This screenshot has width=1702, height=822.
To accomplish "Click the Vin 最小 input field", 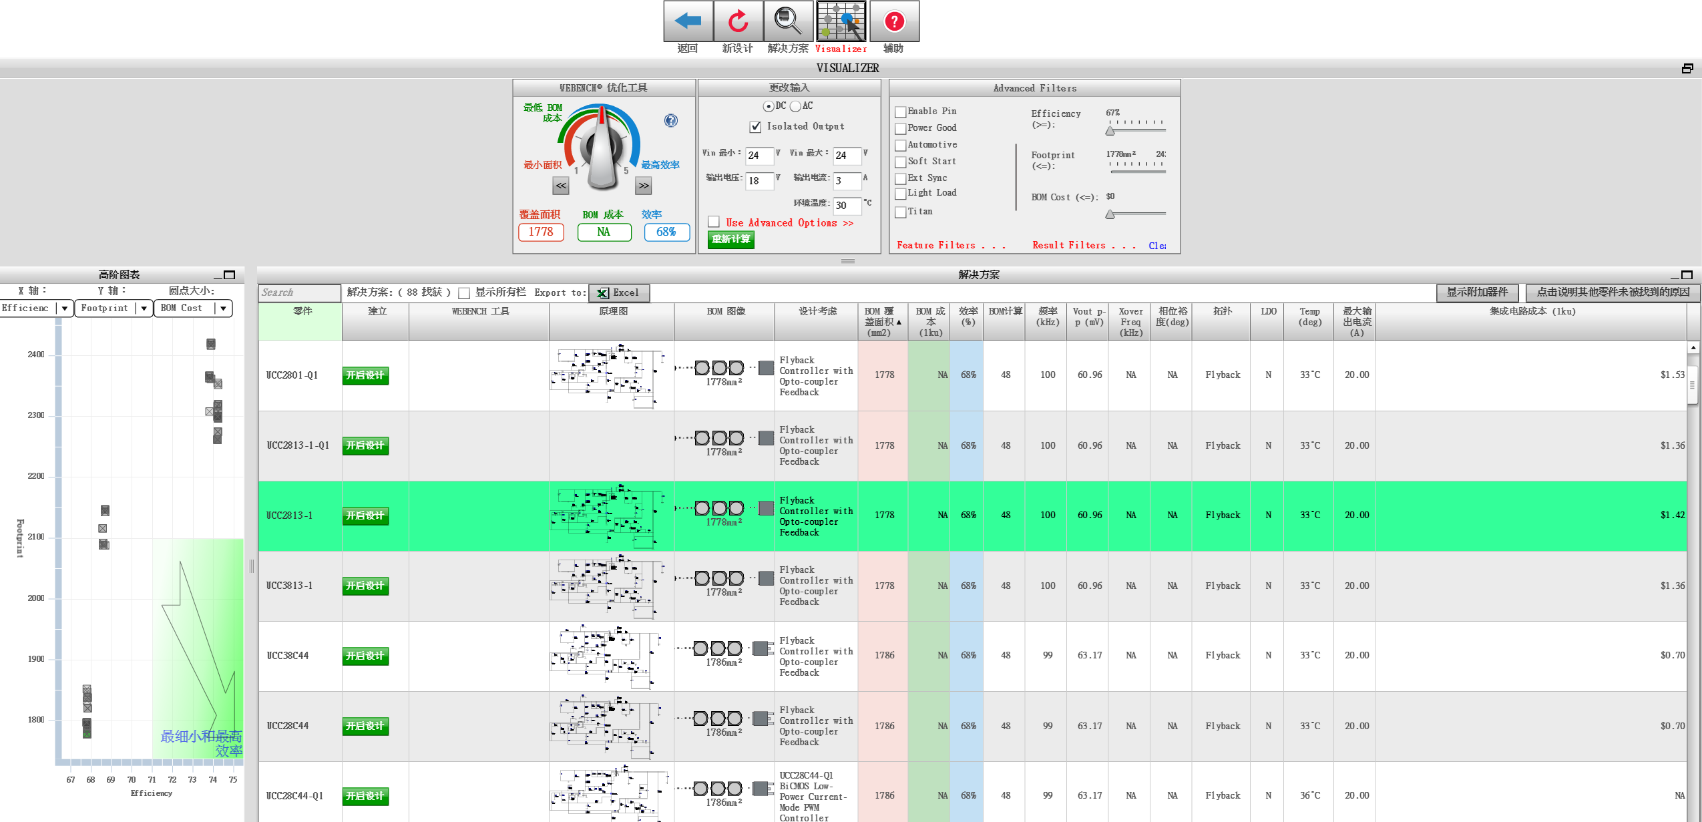I will point(759,156).
